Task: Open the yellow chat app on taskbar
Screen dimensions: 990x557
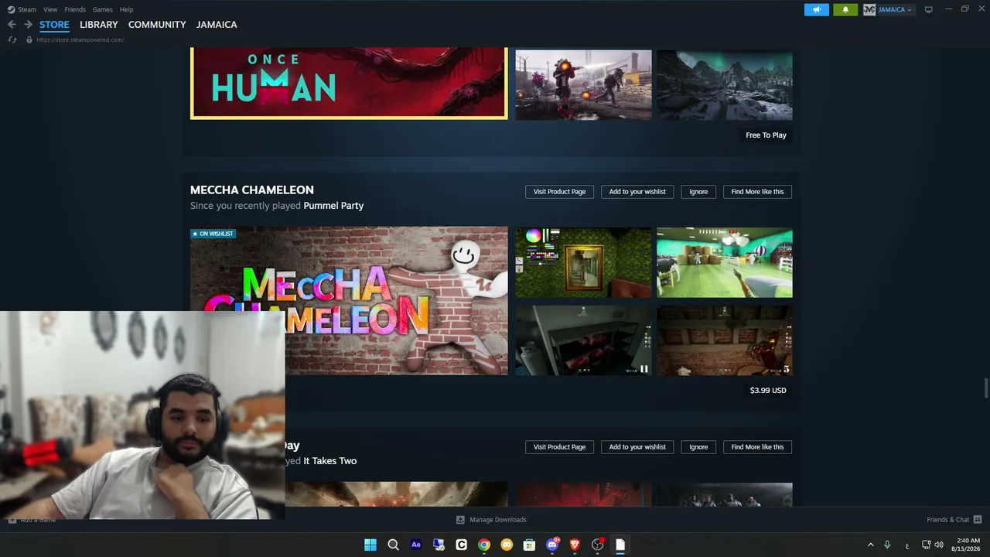Action: [507, 545]
